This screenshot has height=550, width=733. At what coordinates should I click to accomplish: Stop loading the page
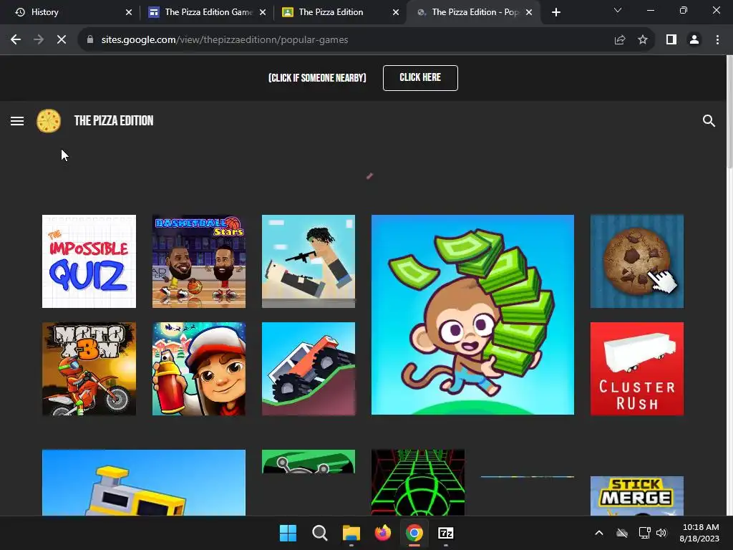[62, 40]
